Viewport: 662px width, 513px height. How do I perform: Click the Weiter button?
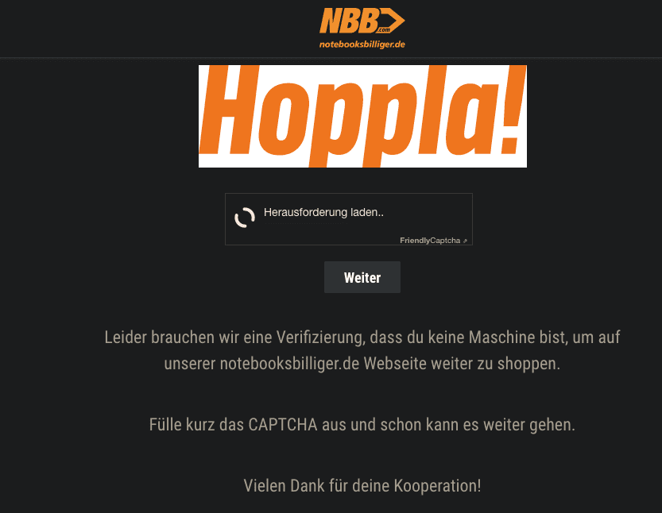362,277
